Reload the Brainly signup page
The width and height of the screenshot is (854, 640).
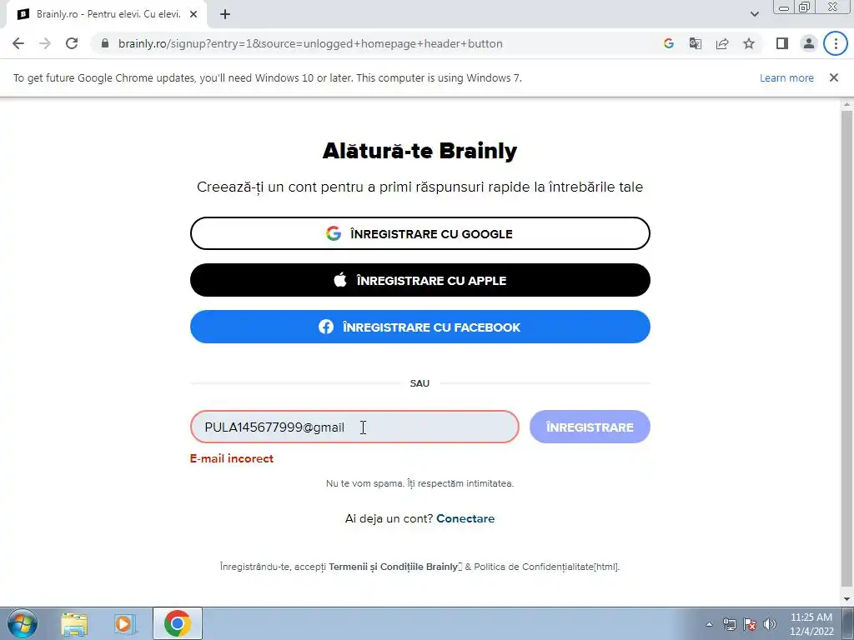(x=72, y=43)
